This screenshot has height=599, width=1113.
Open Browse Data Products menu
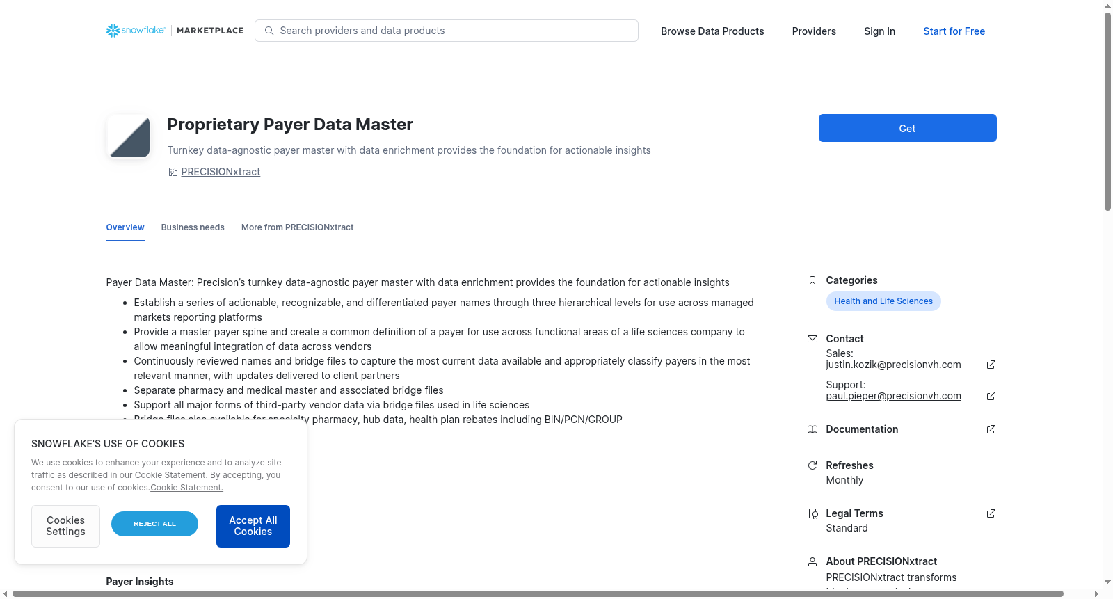(x=712, y=31)
